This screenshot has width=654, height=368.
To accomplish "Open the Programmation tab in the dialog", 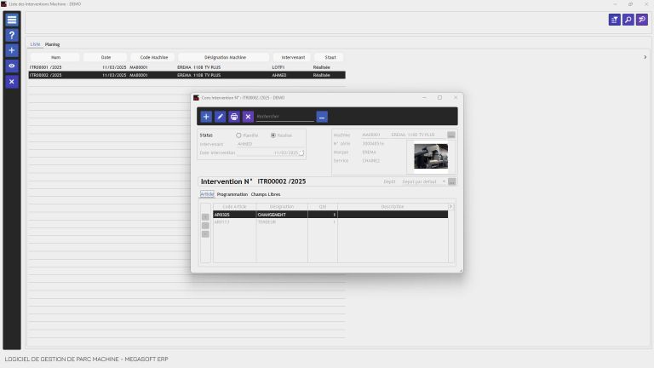I will 232,194.
